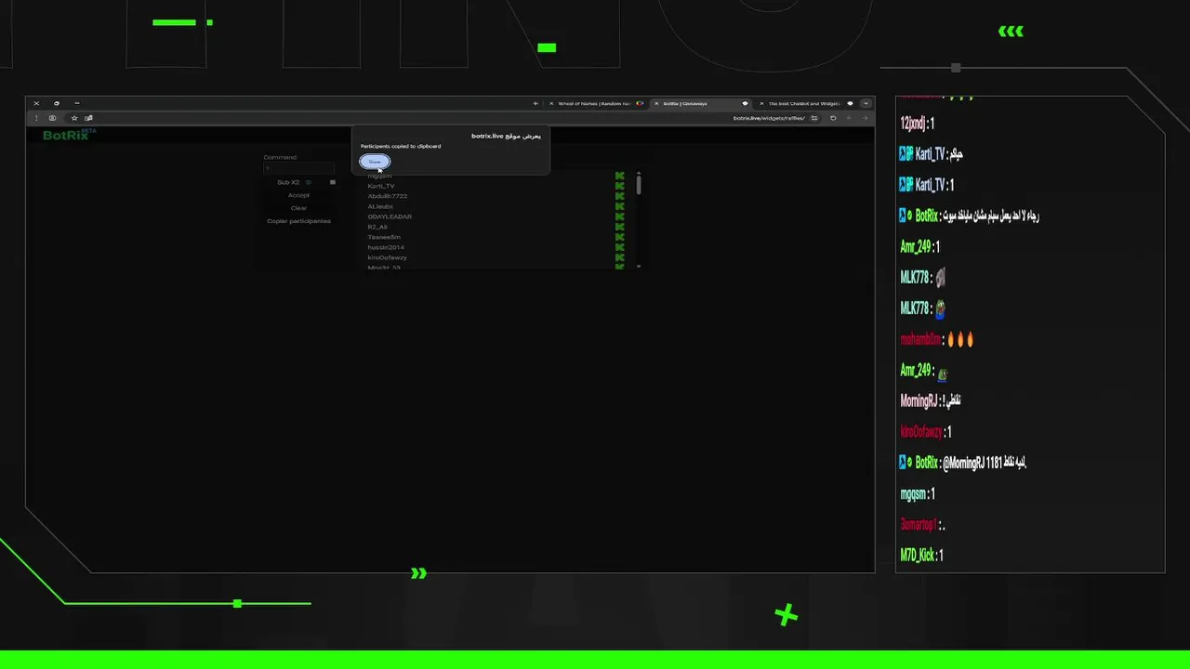Close the BotRix Giveaways tab
The image size is (1190, 669).
coord(656,103)
